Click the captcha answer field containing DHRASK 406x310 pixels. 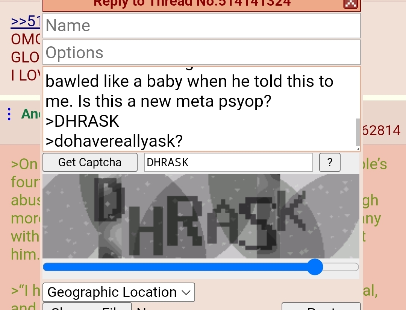pos(229,162)
